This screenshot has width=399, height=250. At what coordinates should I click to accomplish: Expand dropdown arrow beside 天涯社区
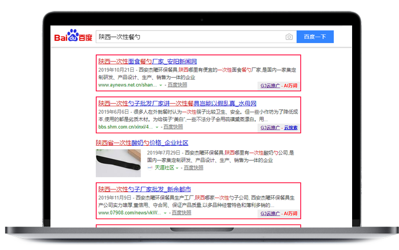click(x=177, y=168)
